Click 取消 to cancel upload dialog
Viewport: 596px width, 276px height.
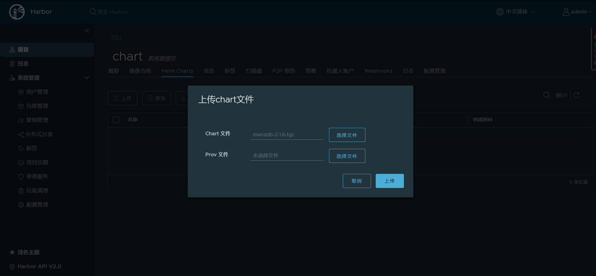[x=357, y=181]
